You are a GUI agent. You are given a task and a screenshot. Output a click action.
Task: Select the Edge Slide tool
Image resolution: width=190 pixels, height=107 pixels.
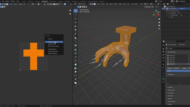coord(76,75)
